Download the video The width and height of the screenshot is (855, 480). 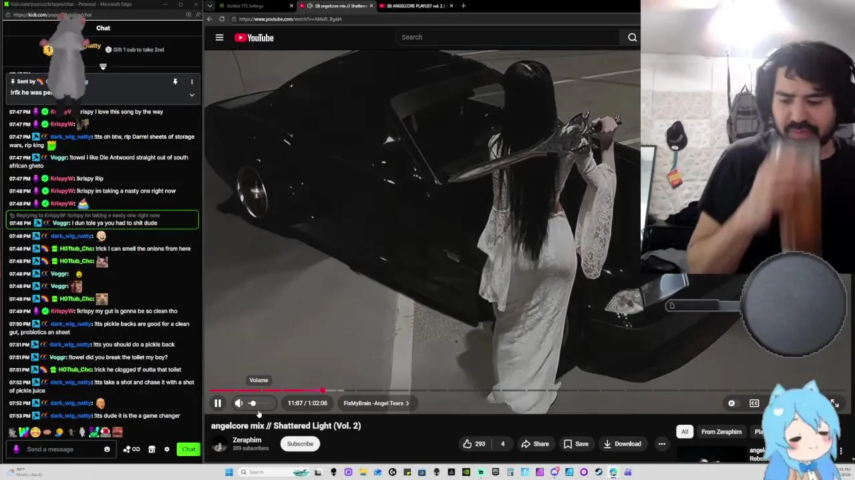coord(622,444)
